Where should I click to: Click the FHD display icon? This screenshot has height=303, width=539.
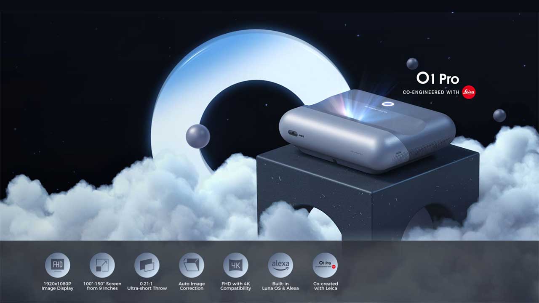(57, 265)
